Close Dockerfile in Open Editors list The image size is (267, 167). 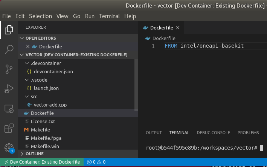28,46
